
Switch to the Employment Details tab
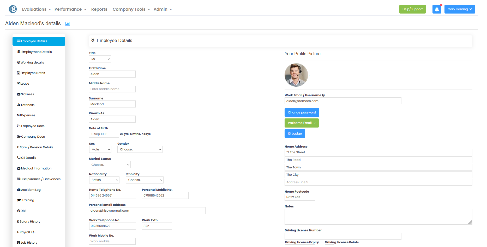(36, 52)
